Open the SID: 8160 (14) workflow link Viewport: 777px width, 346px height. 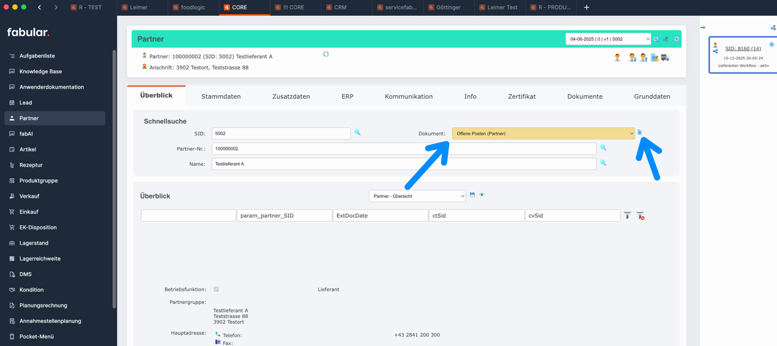coord(743,48)
